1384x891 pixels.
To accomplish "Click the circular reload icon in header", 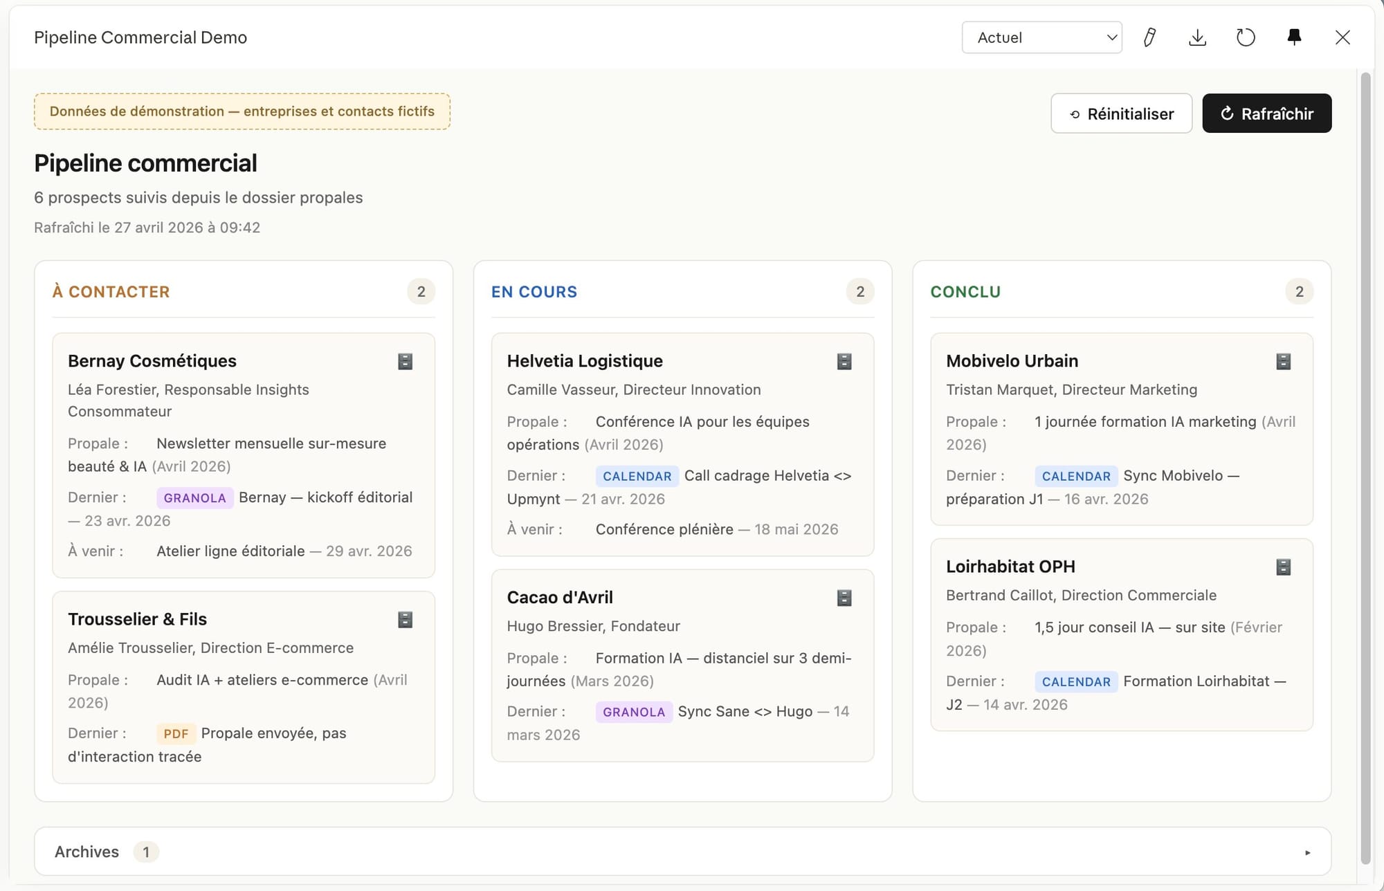I will click(1246, 37).
